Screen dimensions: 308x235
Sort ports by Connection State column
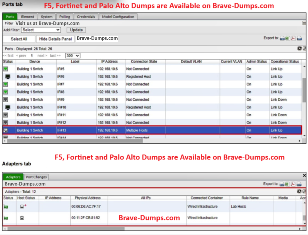(x=144, y=62)
